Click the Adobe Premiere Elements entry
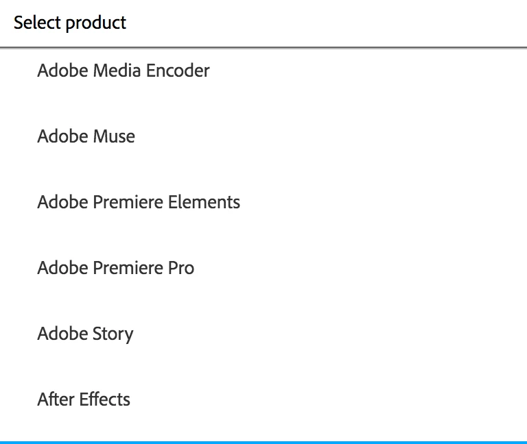 [139, 202]
